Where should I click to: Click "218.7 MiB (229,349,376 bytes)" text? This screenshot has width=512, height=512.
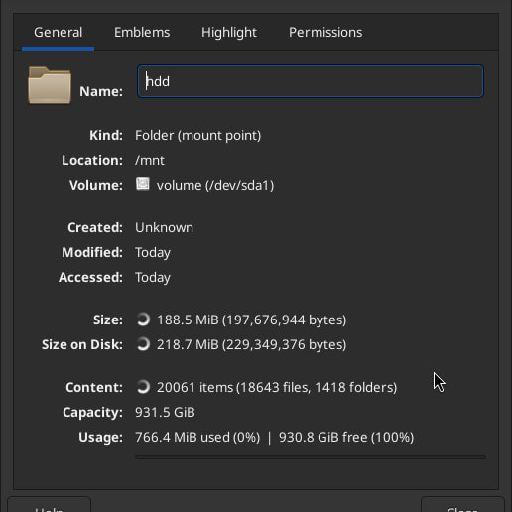click(x=252, y=344)
